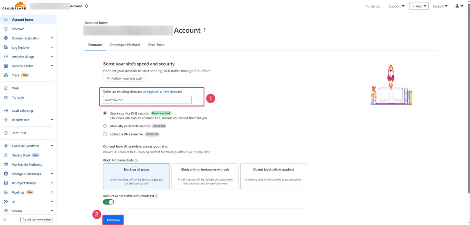Open the Go to... search

tap(373, 6)
